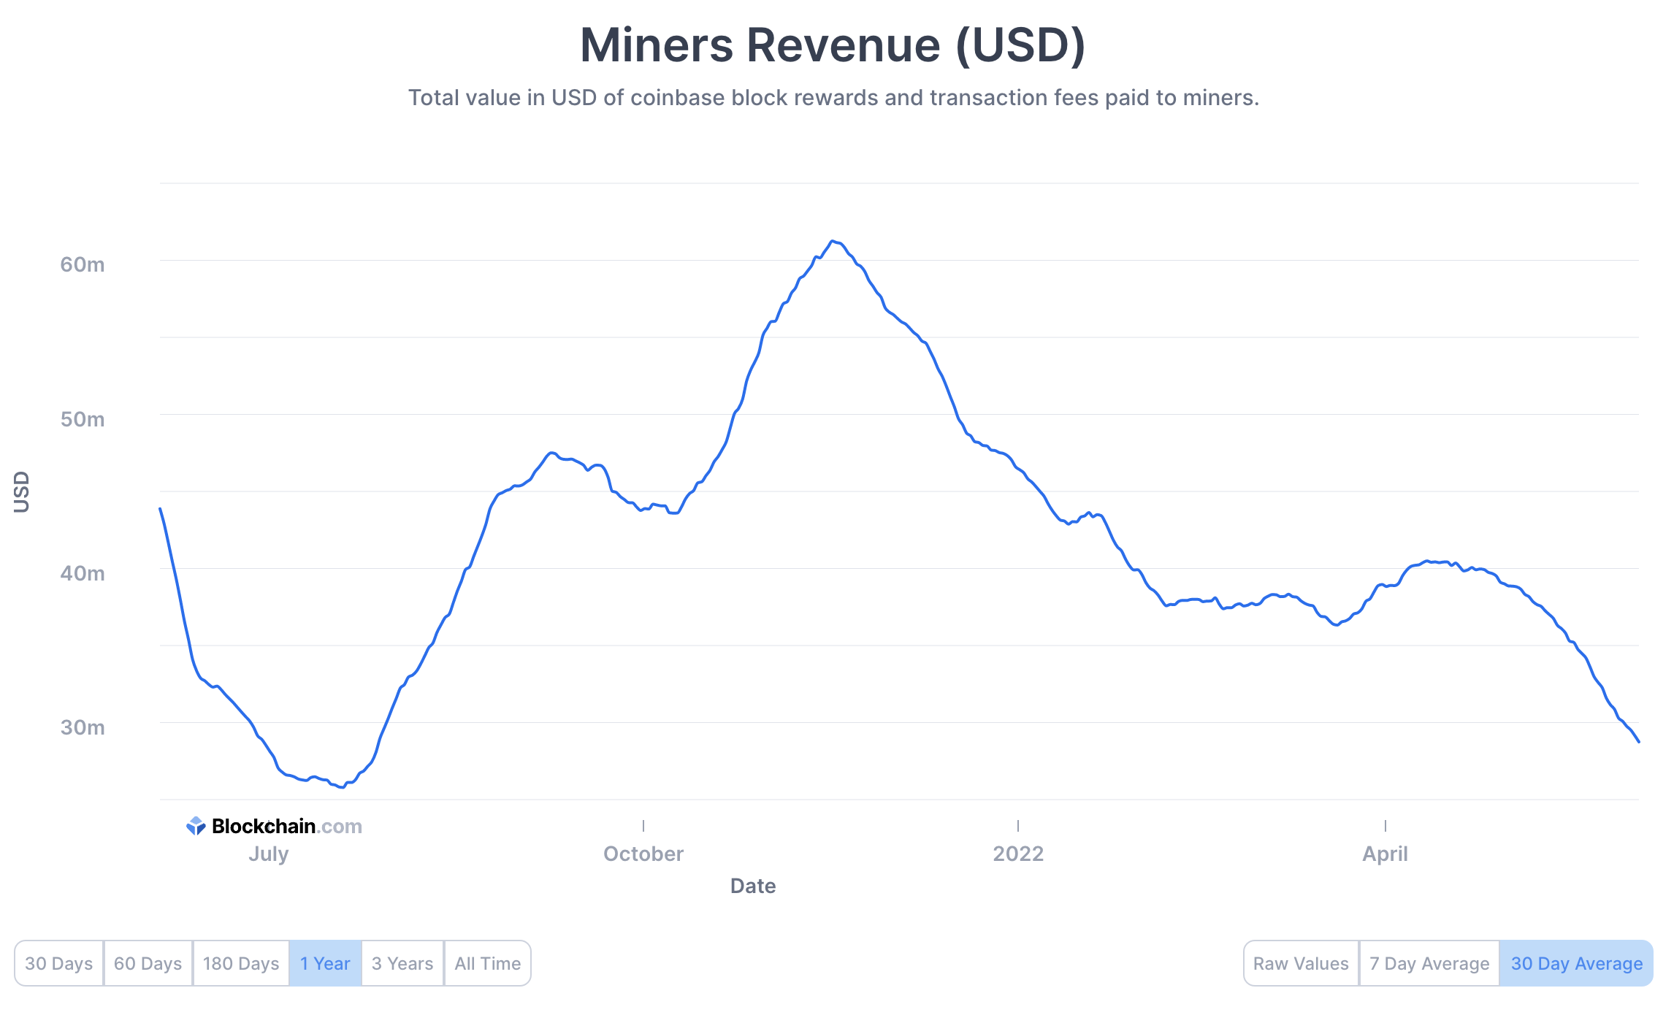Show the All Time range
1674x1015 pixels.
click(487, 963)
